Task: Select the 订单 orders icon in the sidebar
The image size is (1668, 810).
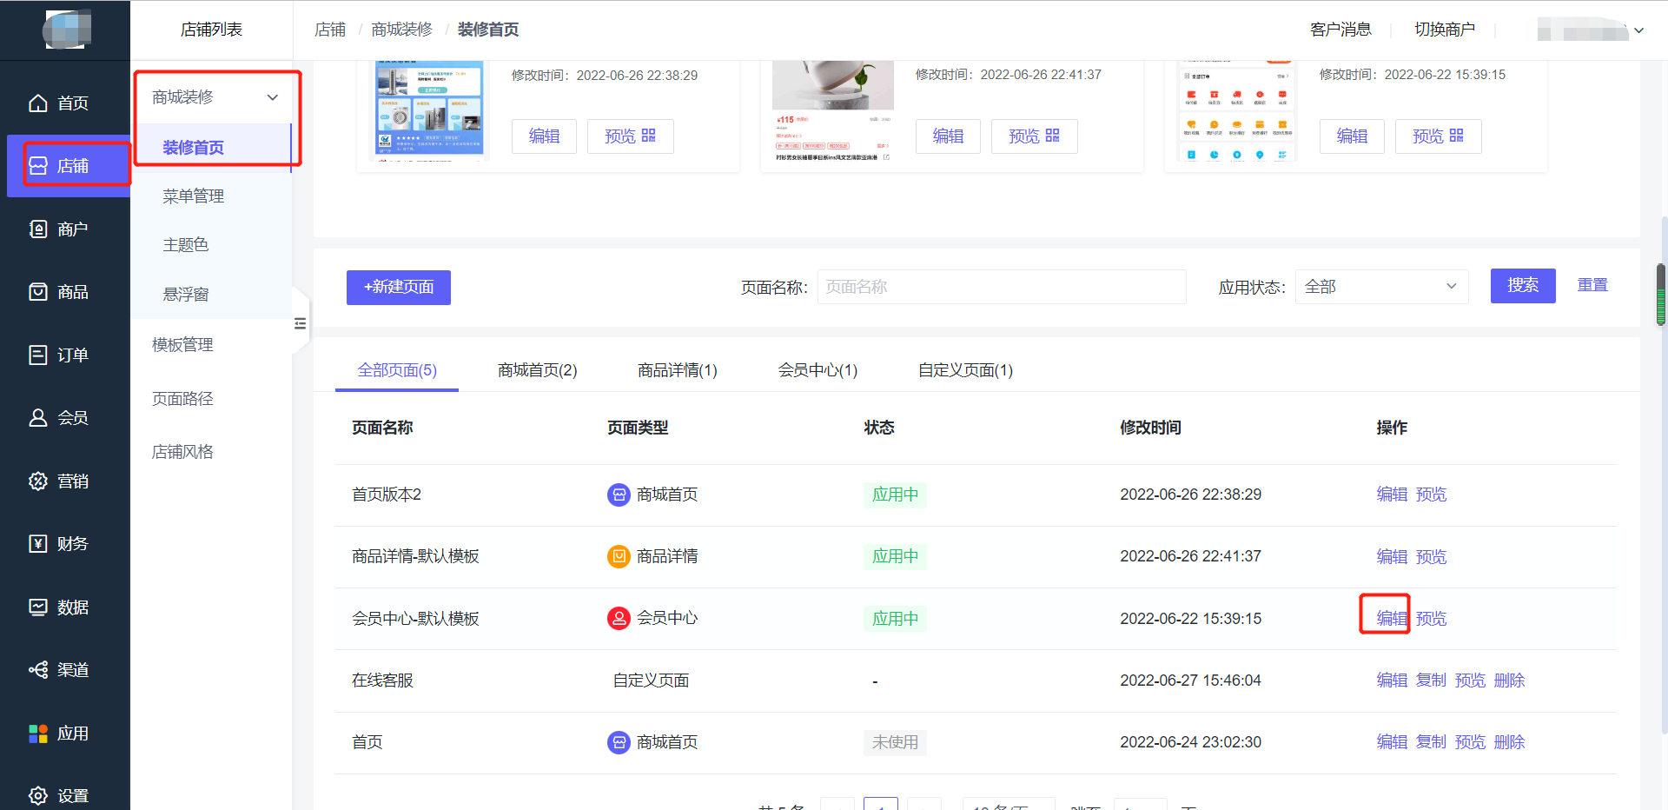Action: 38,355
